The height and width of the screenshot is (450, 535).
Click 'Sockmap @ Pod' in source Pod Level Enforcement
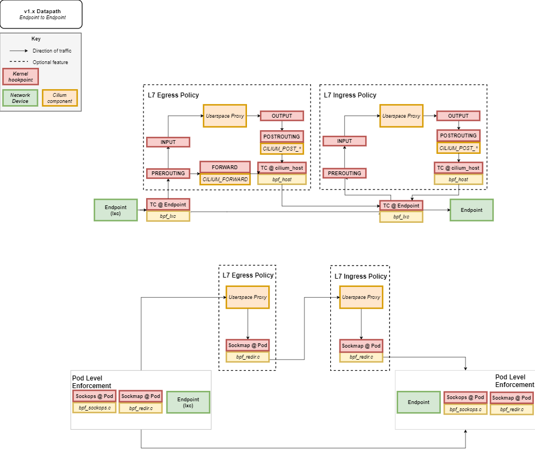(141, 396)
